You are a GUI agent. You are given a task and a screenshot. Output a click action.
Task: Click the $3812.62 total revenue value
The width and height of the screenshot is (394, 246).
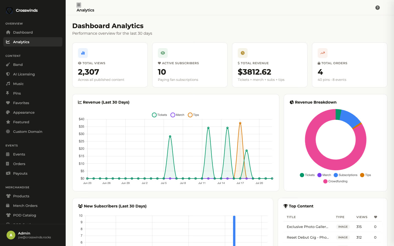[254, 72]
